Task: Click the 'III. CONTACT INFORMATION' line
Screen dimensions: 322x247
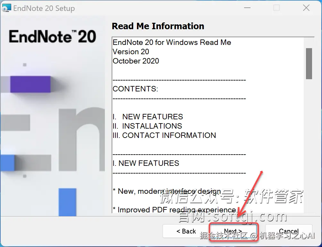Action: [x=164, y=135]
